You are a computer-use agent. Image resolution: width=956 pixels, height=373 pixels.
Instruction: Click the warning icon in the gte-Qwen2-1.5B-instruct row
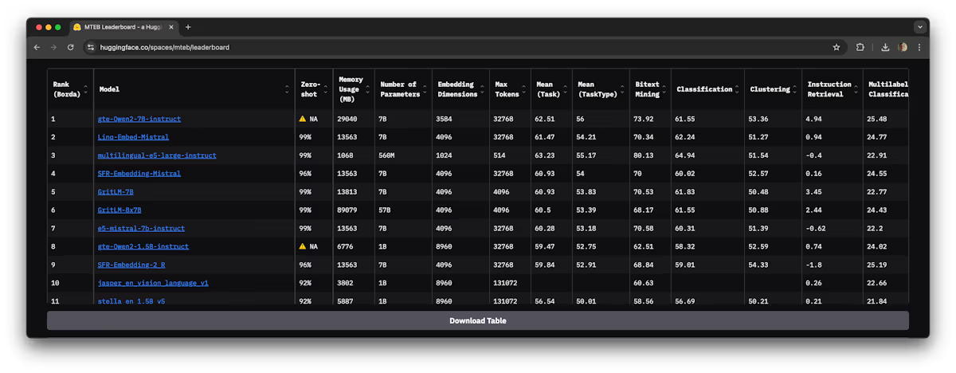pos(303,246)
